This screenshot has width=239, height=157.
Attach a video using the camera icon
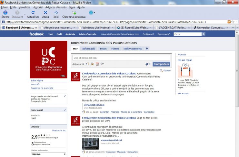[102, 64]
